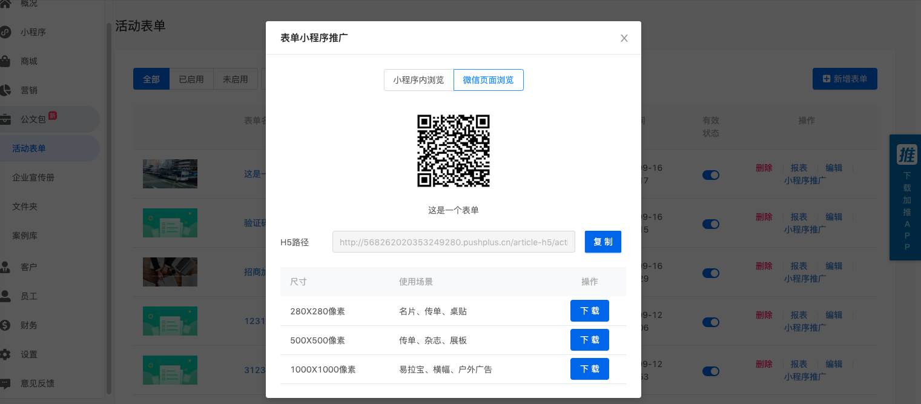Click the 设置 gear icon
This screenshot has height=404, width=921.
coord(5,354)
